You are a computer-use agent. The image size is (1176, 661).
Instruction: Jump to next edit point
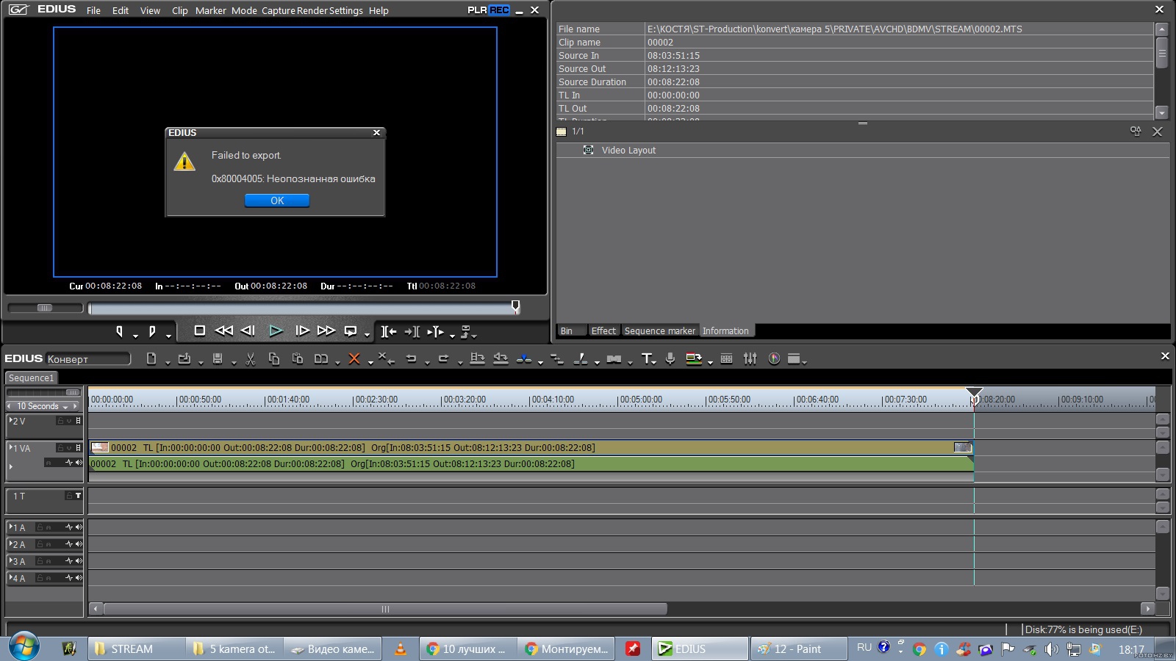(412, 331)
